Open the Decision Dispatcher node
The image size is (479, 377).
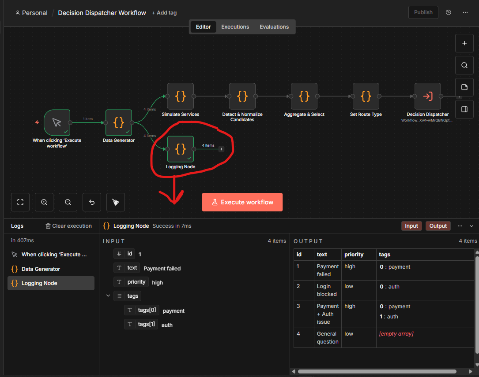click(427, 96)
